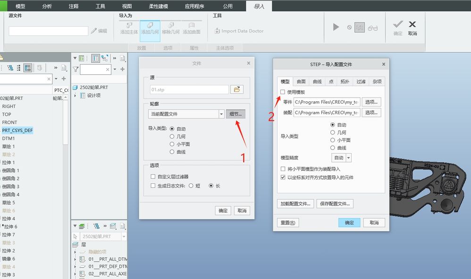Click the highlighted design tree view icon

pos(95,58)
